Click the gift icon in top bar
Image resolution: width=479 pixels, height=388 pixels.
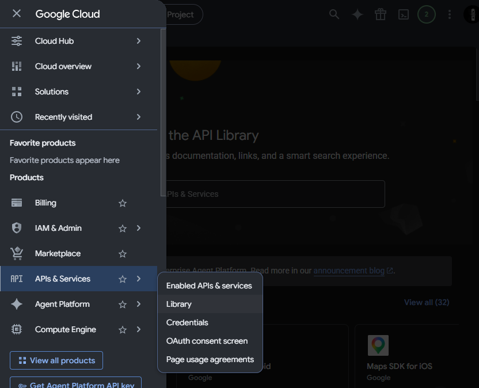point(381,14)
